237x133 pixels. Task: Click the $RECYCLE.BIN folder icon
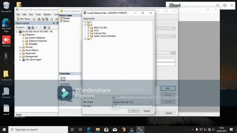click(x=91, y=28)
